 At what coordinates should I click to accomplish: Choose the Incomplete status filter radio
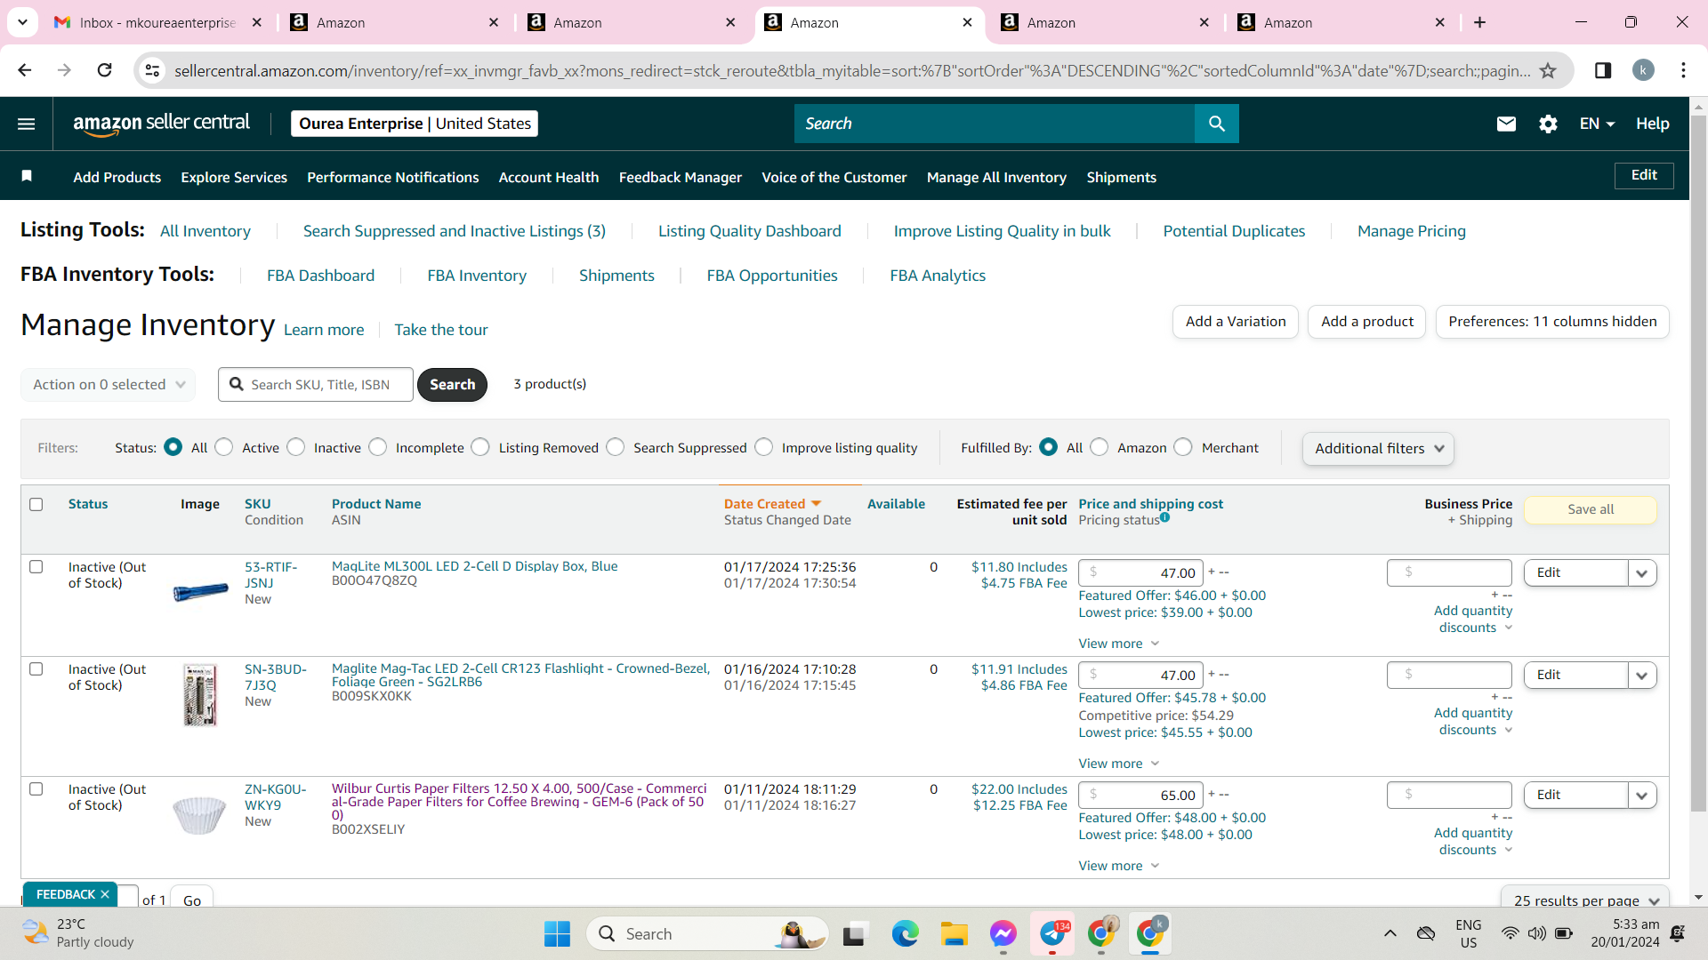coord(378,447)
